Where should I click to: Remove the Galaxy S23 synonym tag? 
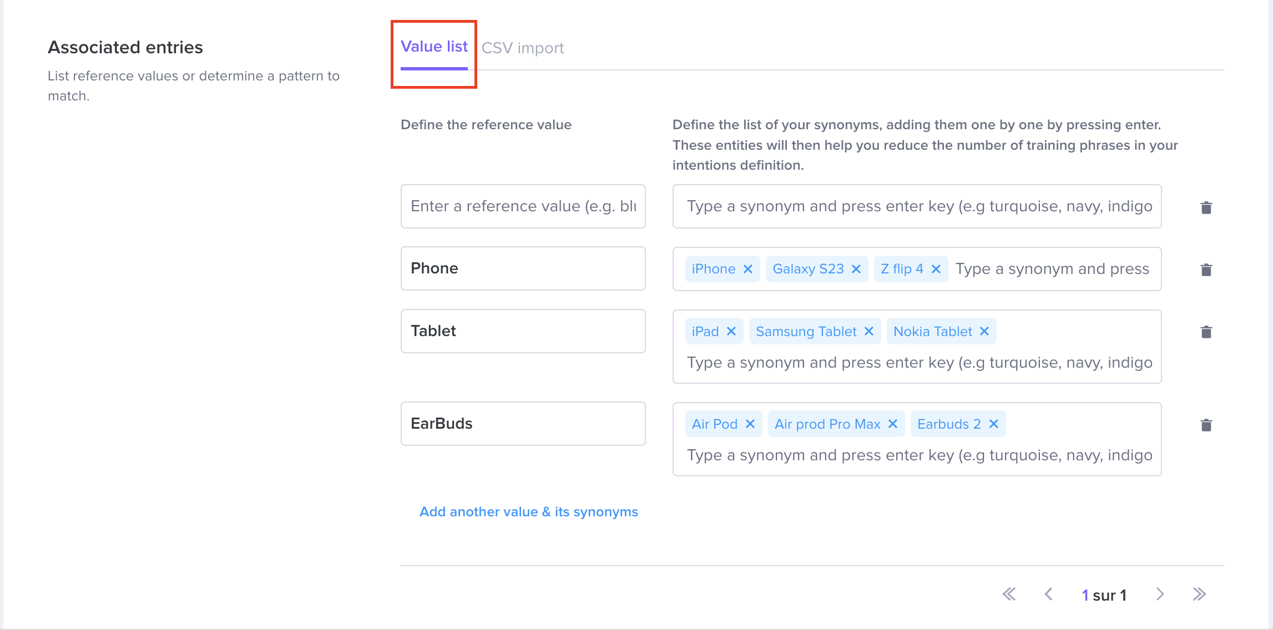856,269
